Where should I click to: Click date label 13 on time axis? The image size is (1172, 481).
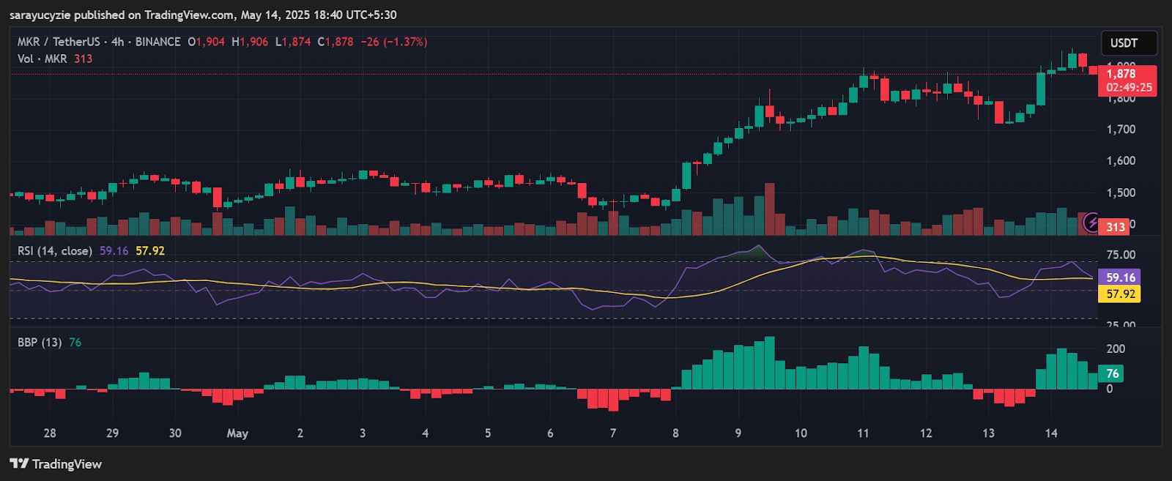click(989, 433)
